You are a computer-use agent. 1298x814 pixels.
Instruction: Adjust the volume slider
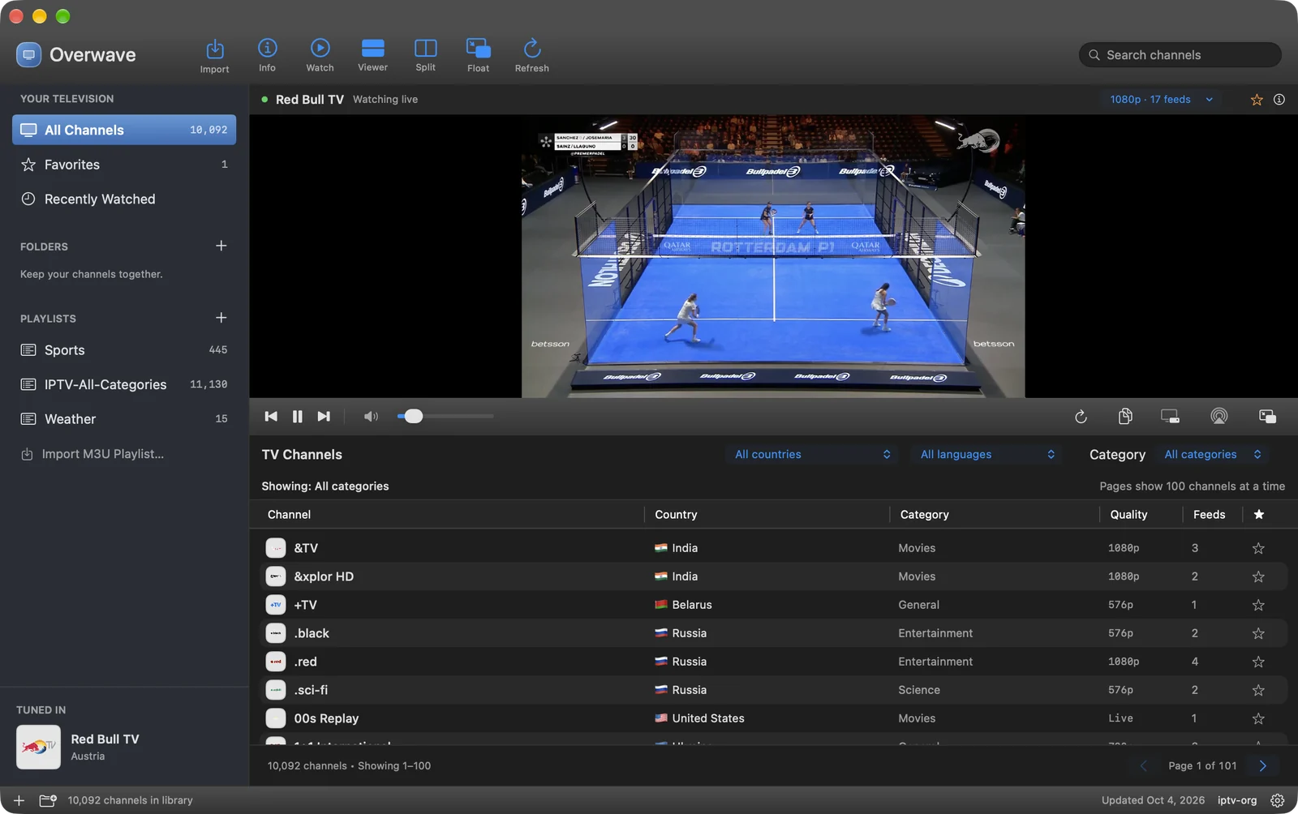pos(445,416)
